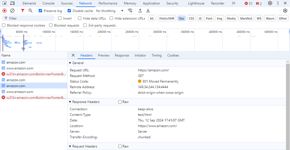Open the No throttling dropdown

109,11
